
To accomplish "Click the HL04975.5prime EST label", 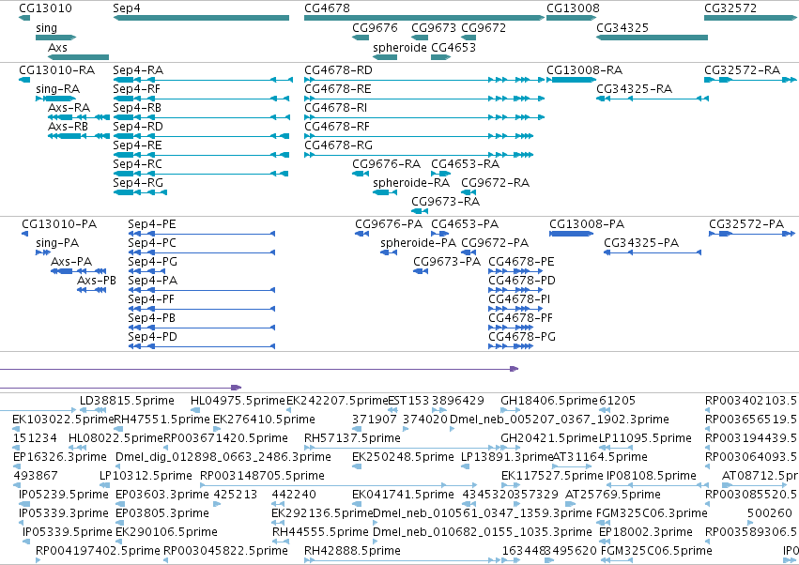I will [x=238, y=401].
